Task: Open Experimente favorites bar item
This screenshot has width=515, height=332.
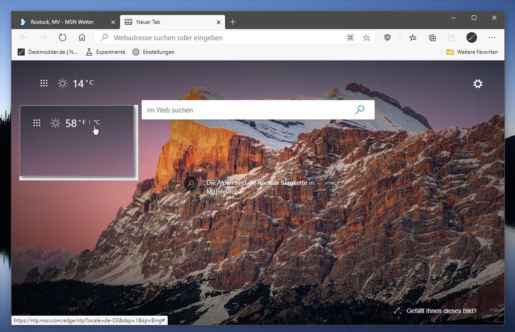Action: [x=105, y=52]
